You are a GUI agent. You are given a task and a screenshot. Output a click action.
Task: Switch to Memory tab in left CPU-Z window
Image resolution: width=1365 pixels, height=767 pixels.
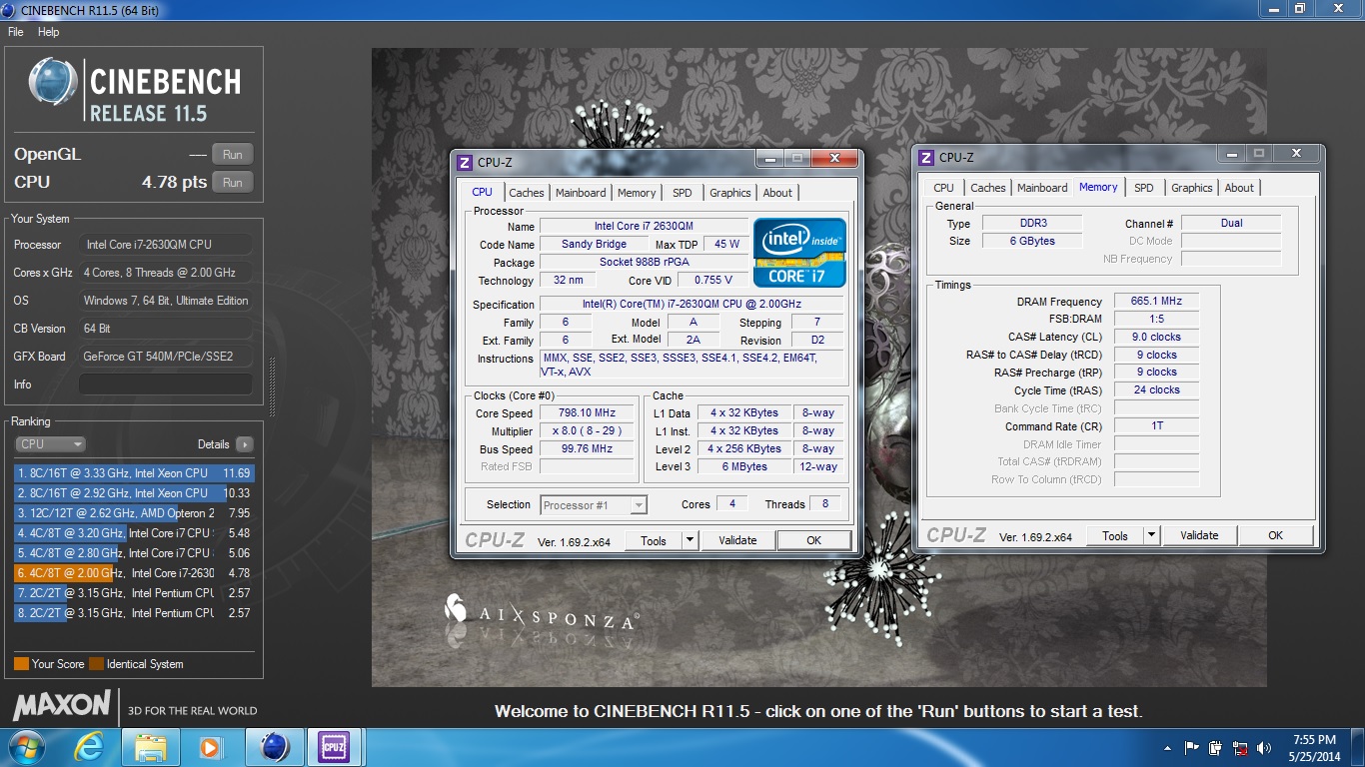(637, 193)
